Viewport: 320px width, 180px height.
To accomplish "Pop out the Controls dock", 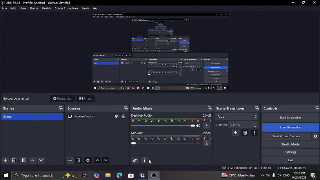I will (317, 108).
